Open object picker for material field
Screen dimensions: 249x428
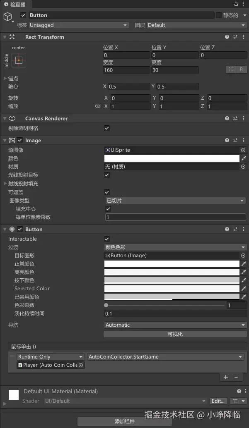tap(243, 167)
